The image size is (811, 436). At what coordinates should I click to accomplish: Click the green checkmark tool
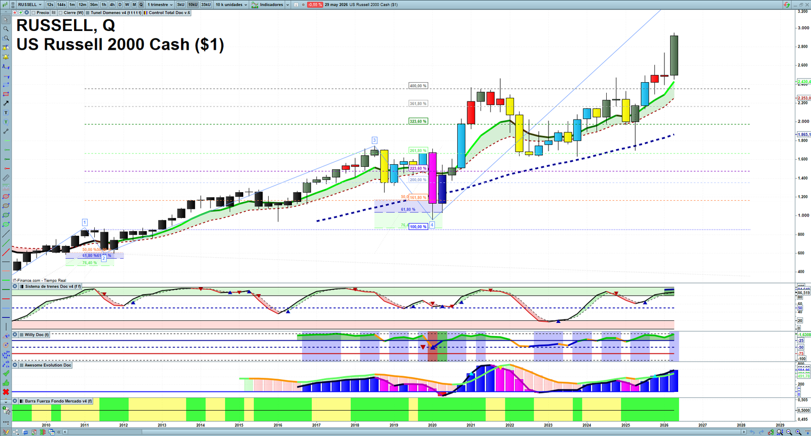click(6, 373)
